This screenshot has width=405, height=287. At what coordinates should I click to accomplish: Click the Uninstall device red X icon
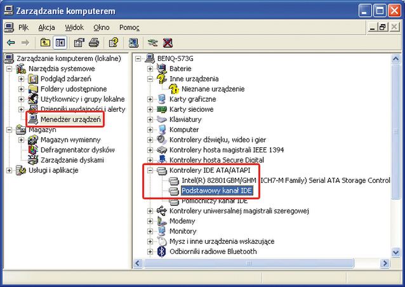pyautogui.click(x=168, y=43)
